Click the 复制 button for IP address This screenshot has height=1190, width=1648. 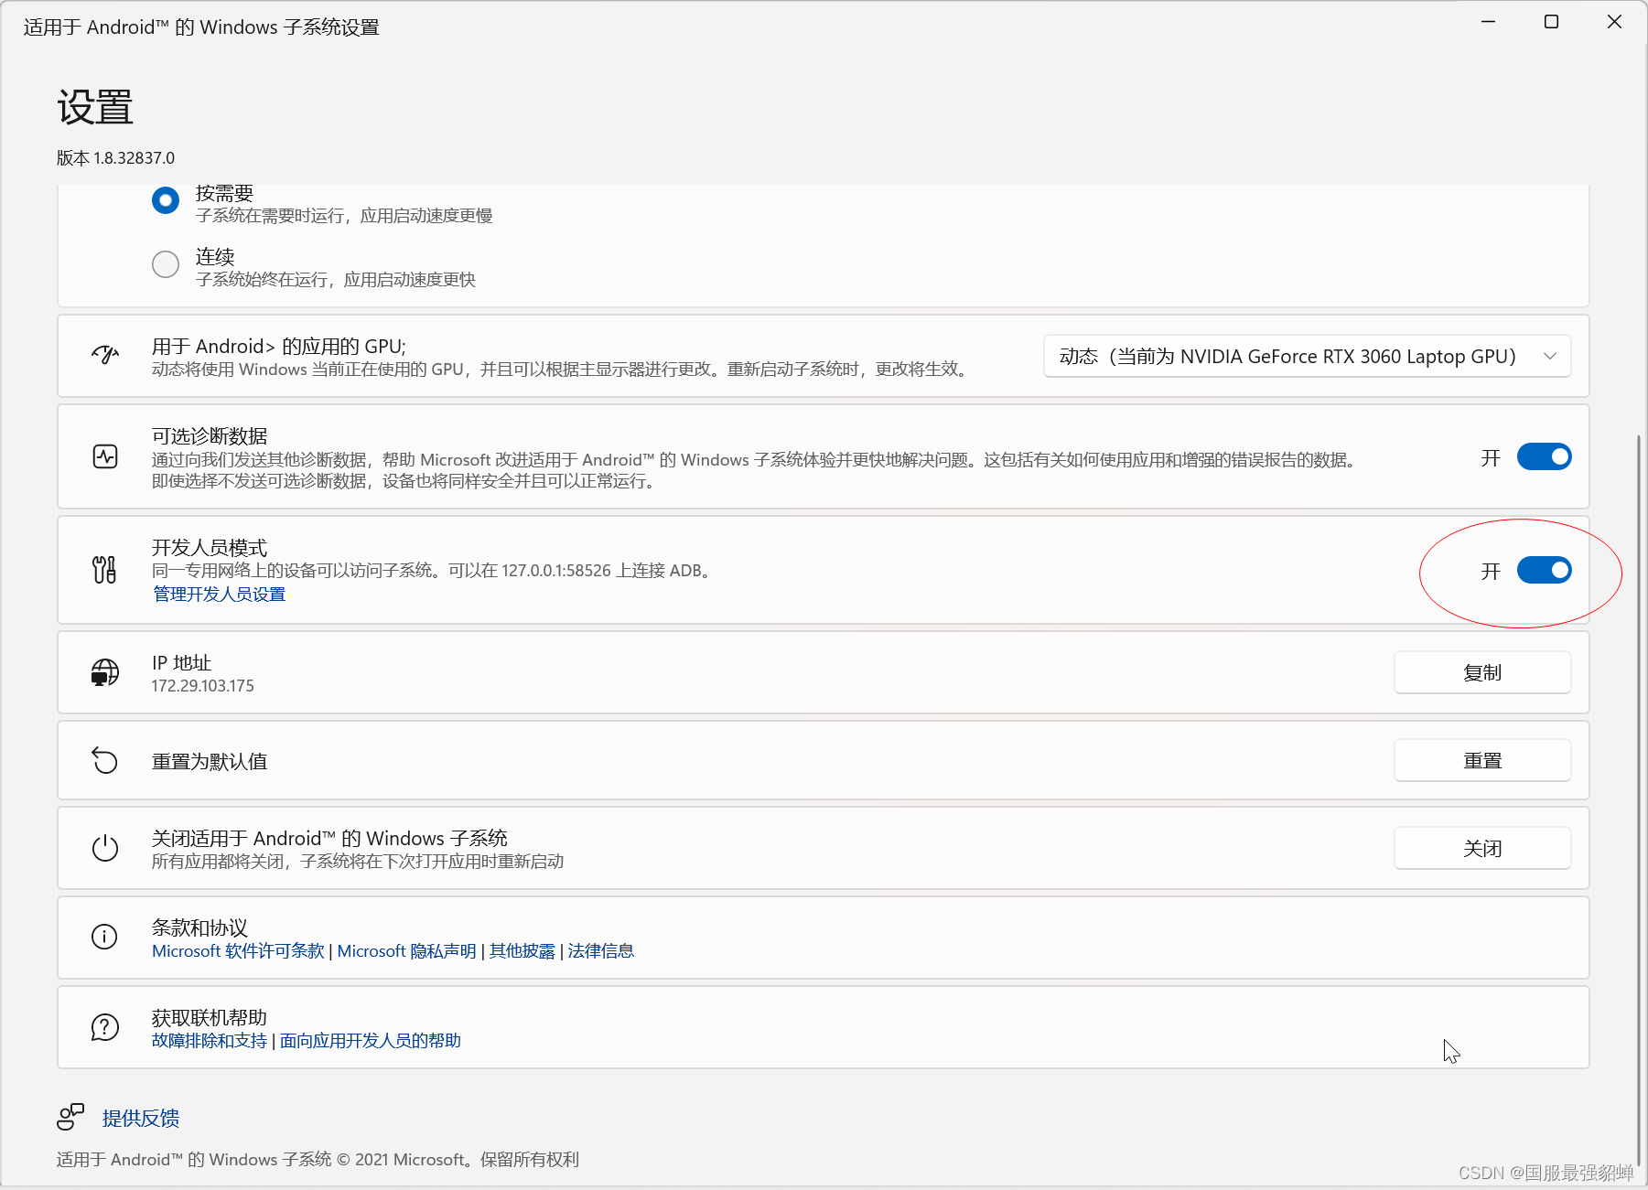click(x=1482, y=672)
